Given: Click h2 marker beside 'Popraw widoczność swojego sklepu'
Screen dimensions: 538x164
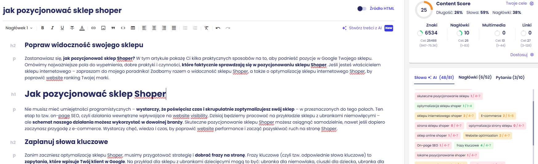Looking at the screenshot, I should coord(13,46).
